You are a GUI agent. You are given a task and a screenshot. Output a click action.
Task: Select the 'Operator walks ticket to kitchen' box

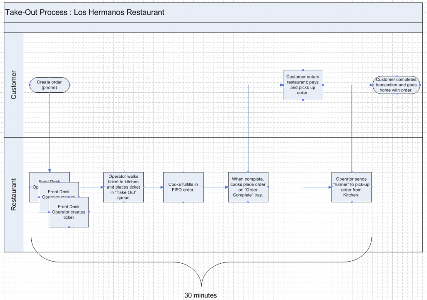[x=123, y=187]
